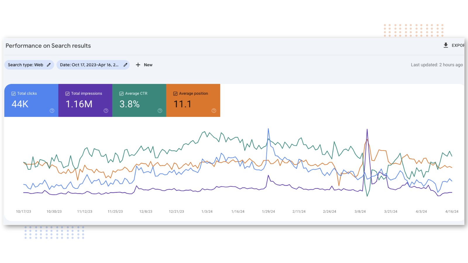Uncheck the Total clicks checkbox
The image size is (468, 263).
tap(13, 94)
